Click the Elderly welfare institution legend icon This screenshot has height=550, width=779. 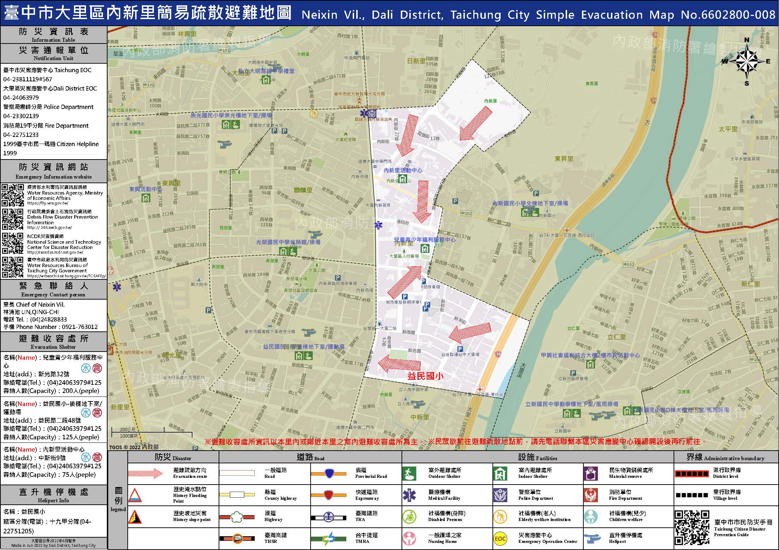(x=500, y=517)
